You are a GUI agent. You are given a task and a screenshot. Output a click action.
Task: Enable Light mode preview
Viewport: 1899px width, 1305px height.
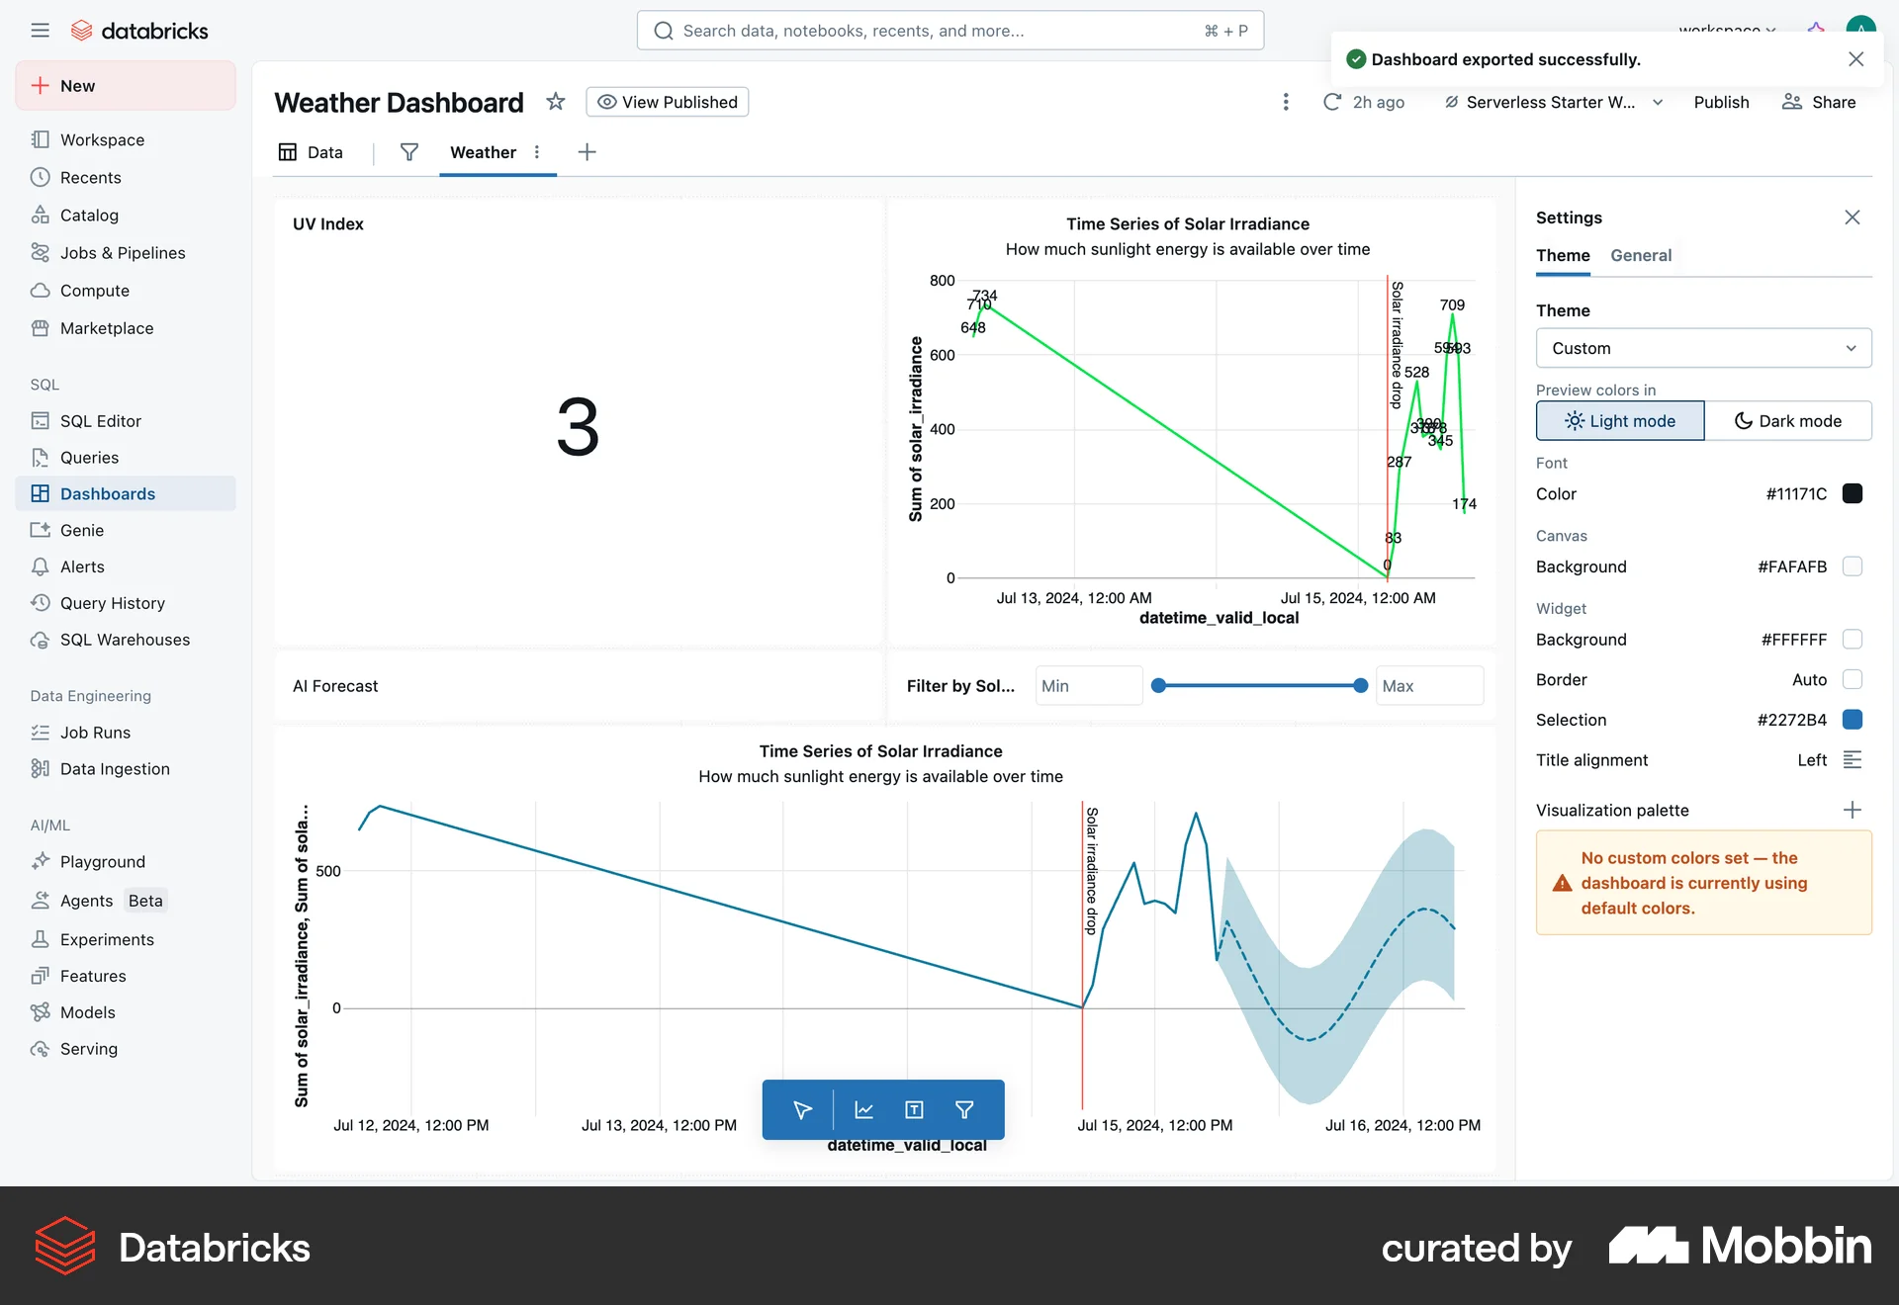coord(1618,420)
